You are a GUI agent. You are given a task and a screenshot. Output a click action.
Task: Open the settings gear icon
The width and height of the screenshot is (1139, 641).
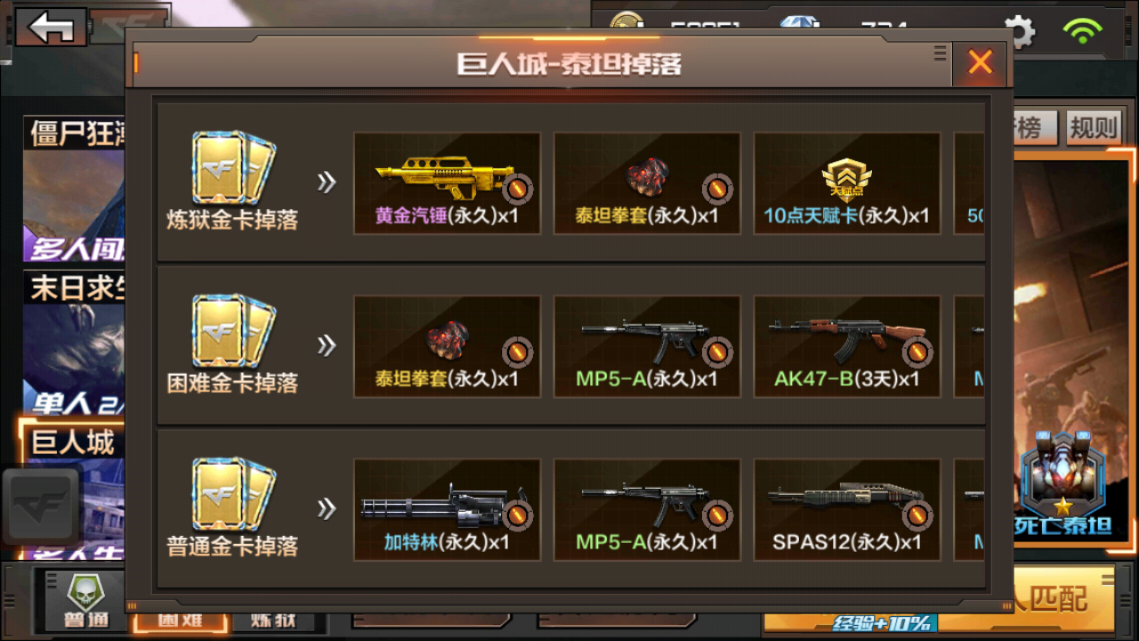click(1020, 33)
